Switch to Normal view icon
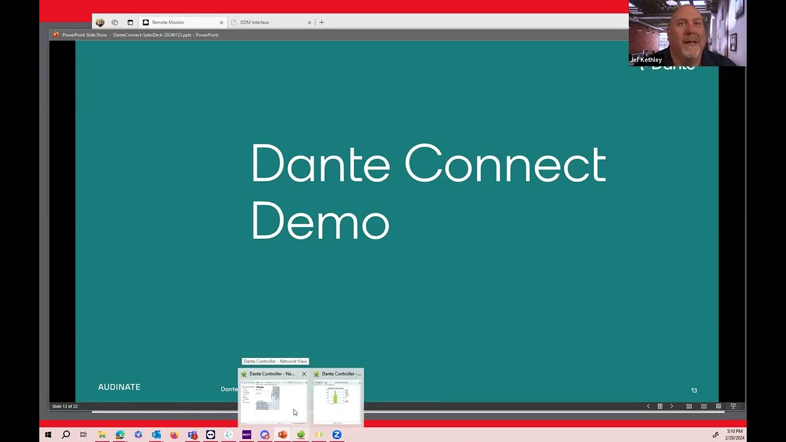The height and width of the screenshot is (442, 786). pos(689,406)
